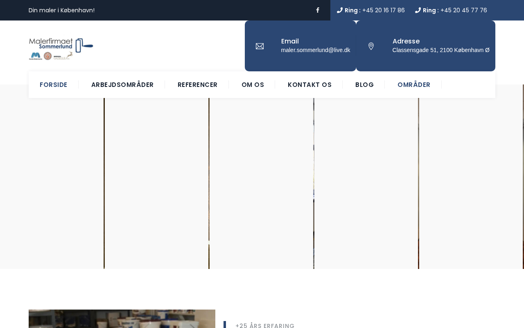Click the 'Adresse' heading
The width and height of the screenshot is (524, 328).
coord(406,41)
